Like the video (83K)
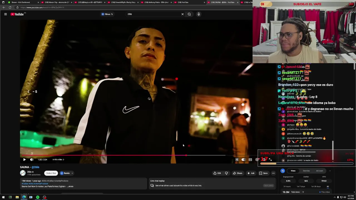The height and width of the screenshot is (200, 356). click(217, 173)
